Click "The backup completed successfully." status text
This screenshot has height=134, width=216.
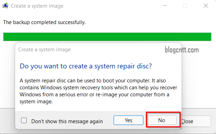(x=44, y=22)
